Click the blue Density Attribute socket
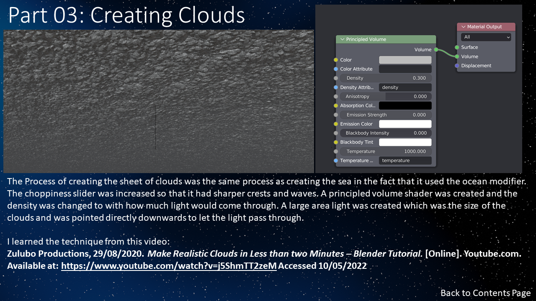Screen dimensions: 536x301 point(336,87)
